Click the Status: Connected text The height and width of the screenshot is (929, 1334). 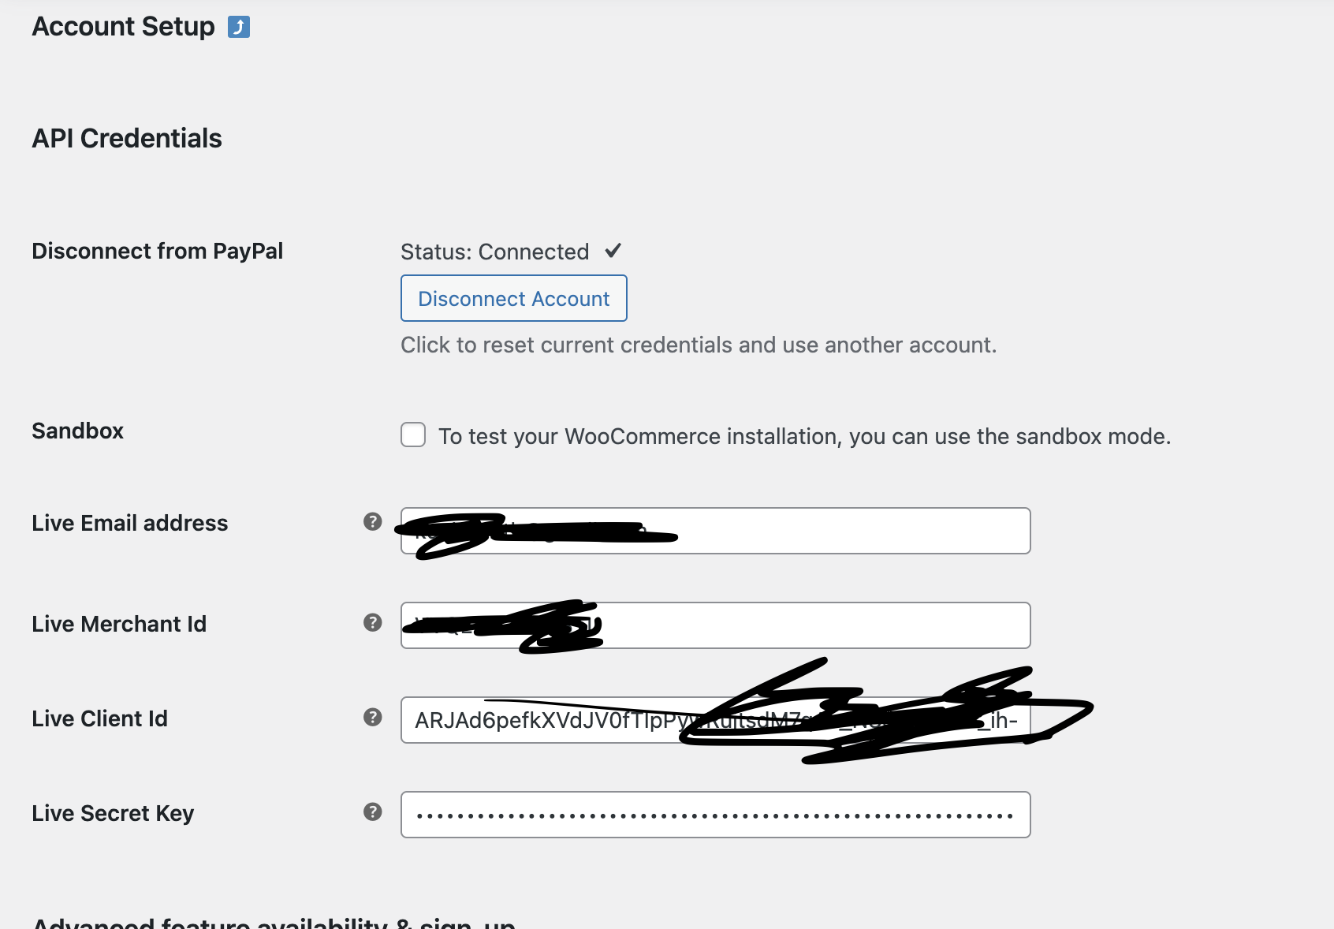click(494, 251)
